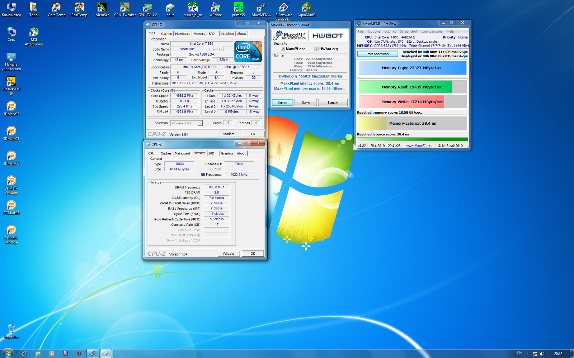
Task: Open the Options menu in MaxxMEM
Action: (374, 32)
